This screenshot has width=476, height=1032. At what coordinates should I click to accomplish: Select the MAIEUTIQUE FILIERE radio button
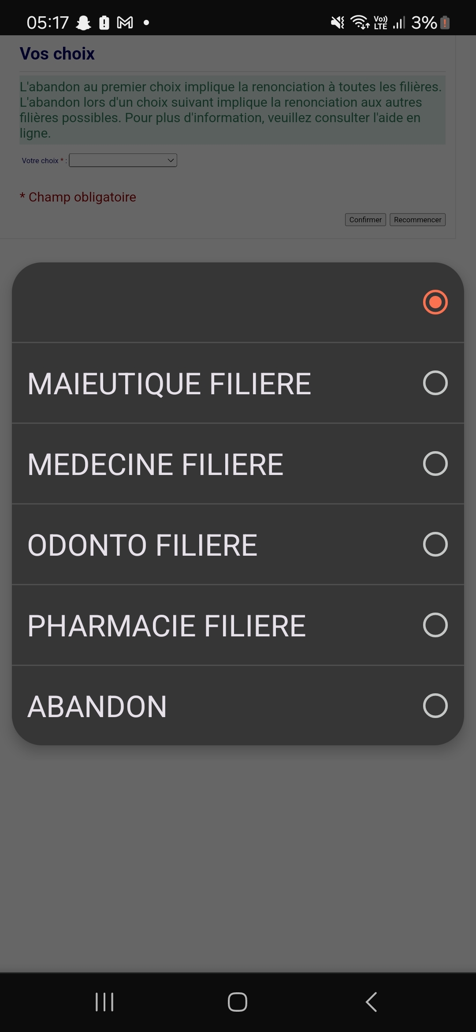pyautogui.click(x=435, y=383)
